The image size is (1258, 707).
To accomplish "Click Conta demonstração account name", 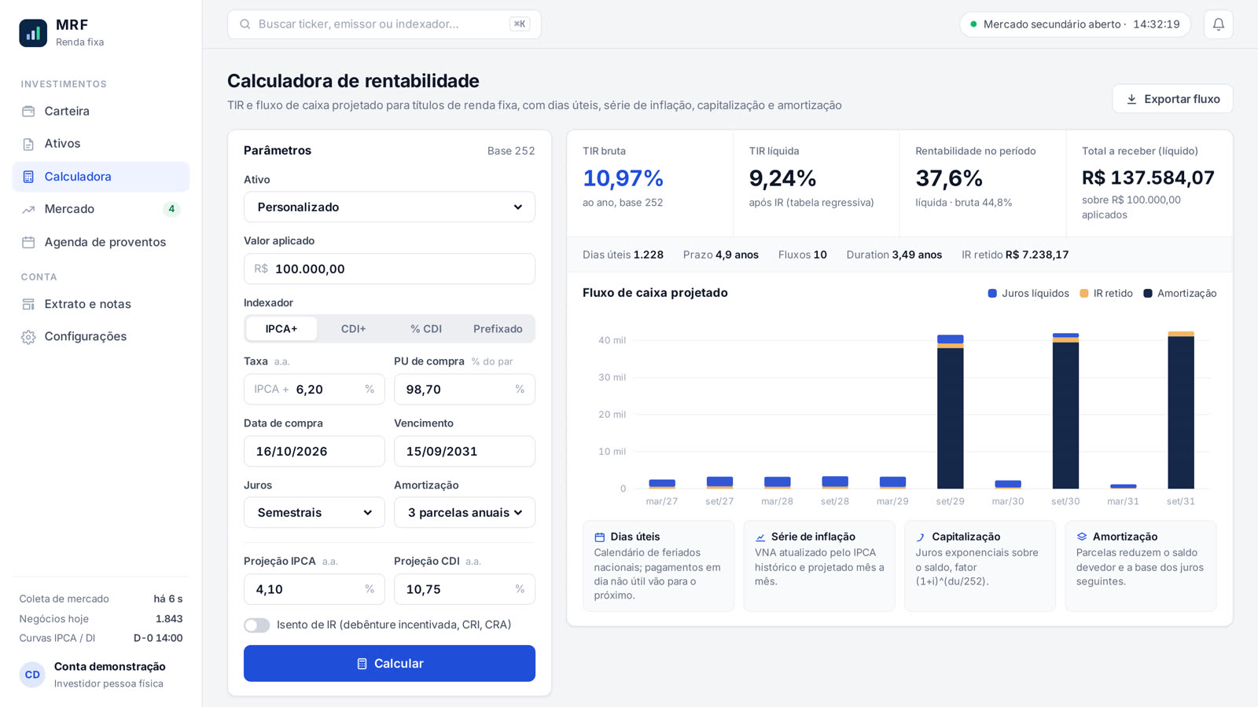I will pyautogui.click(x=109, y=666).
